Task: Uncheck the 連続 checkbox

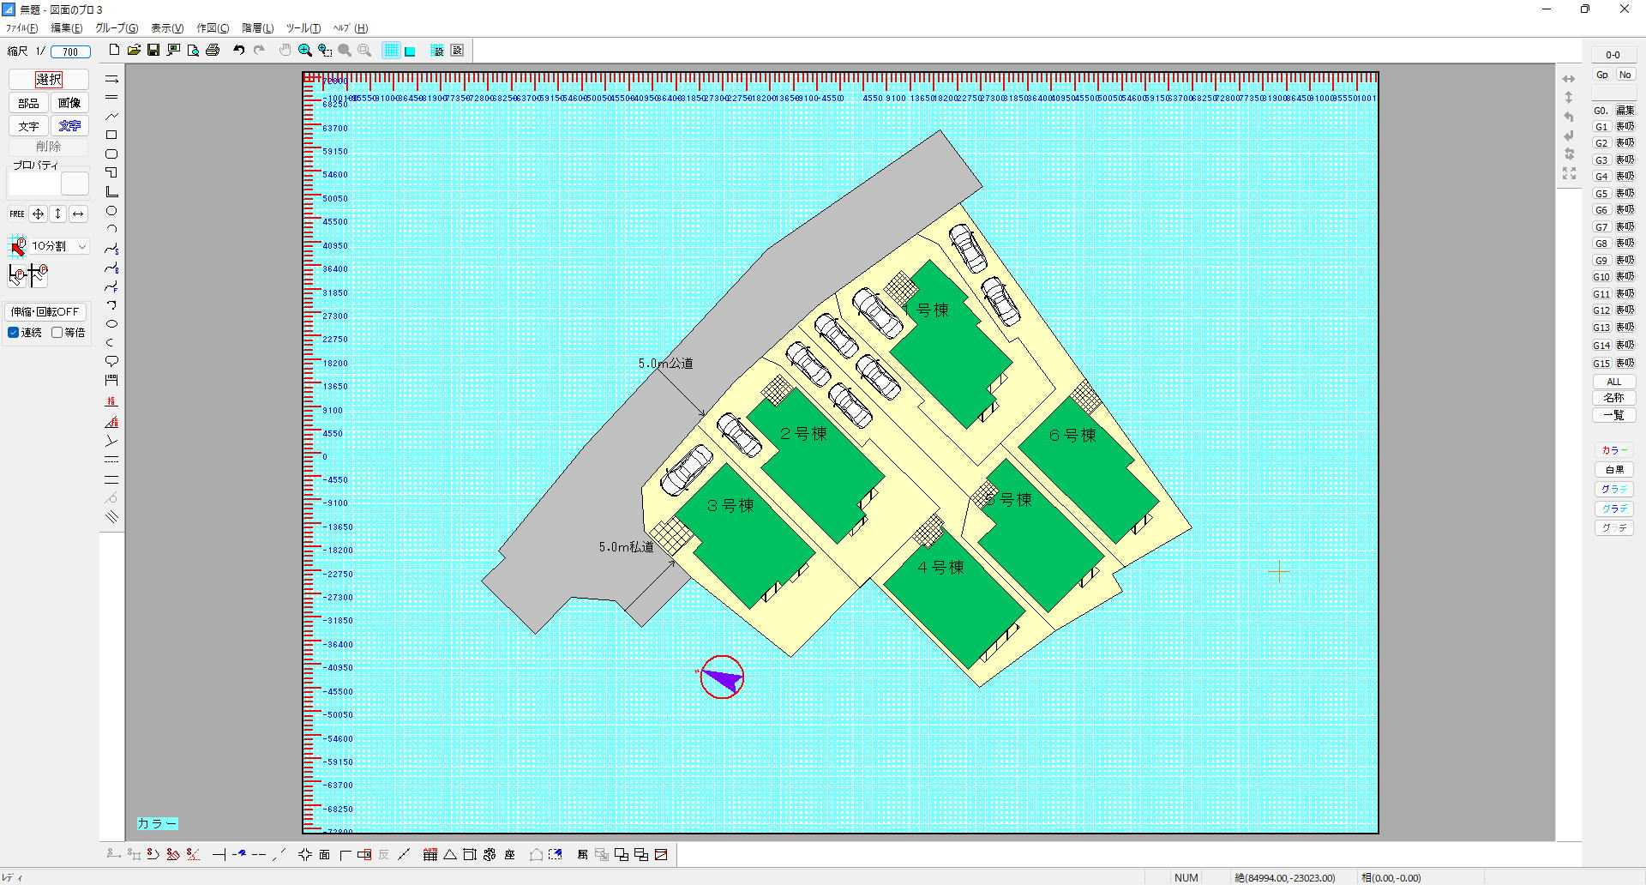Action: click(x=14, y=333)
